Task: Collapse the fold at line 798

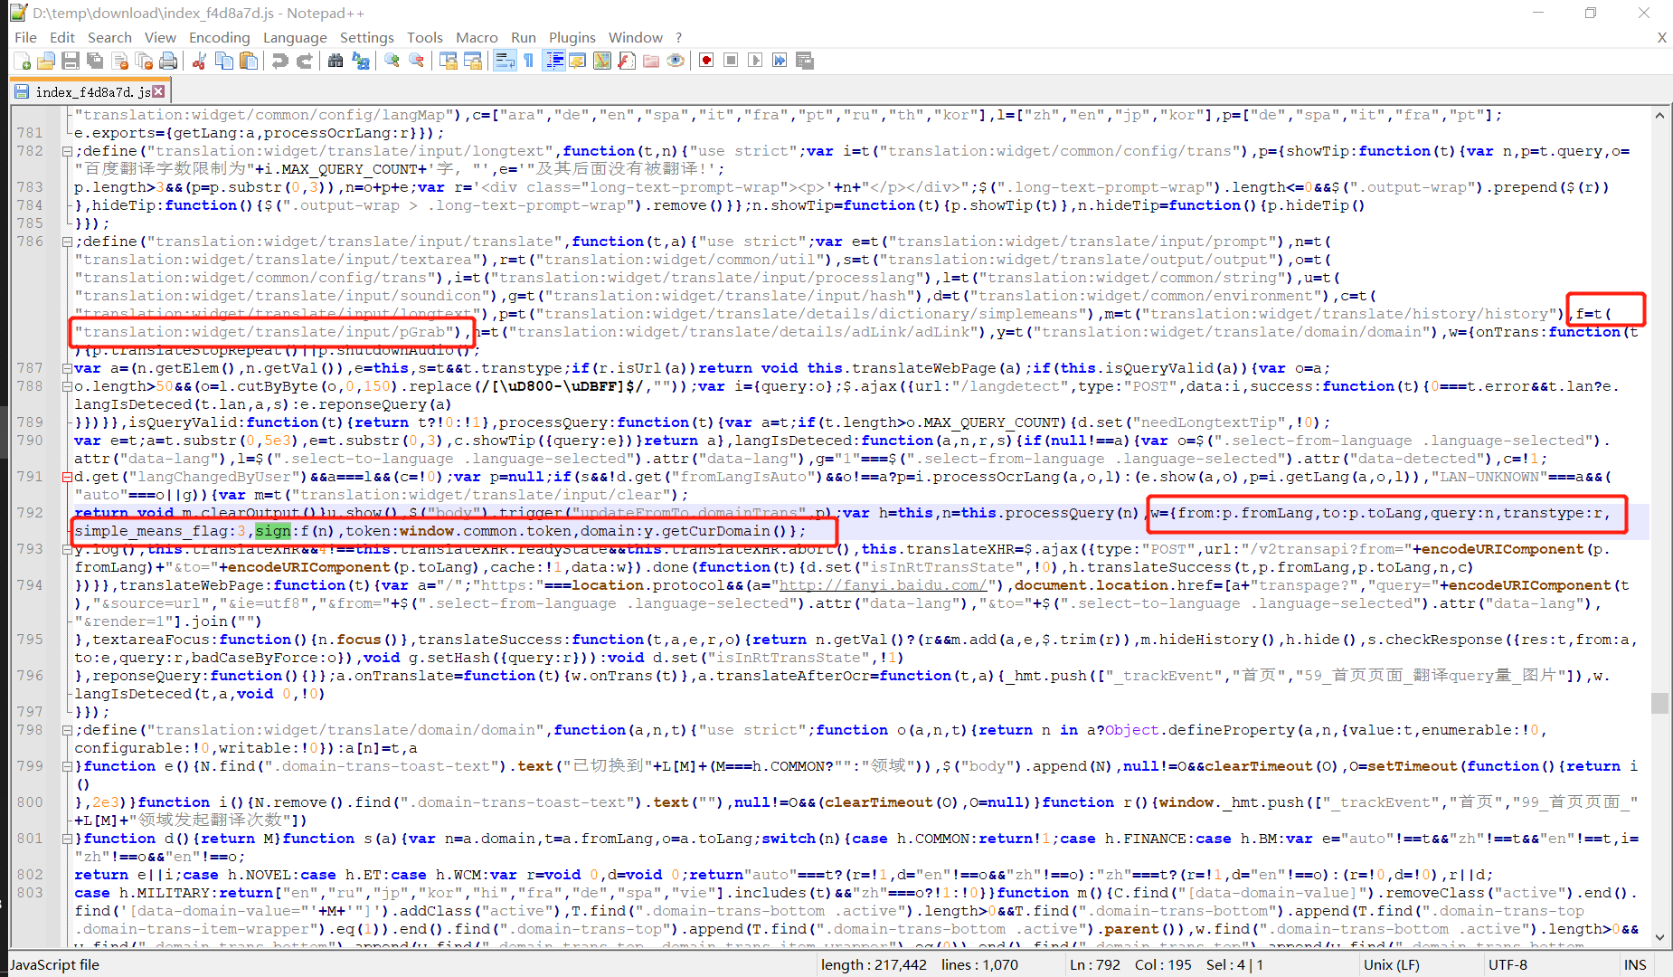Action: 67,730
